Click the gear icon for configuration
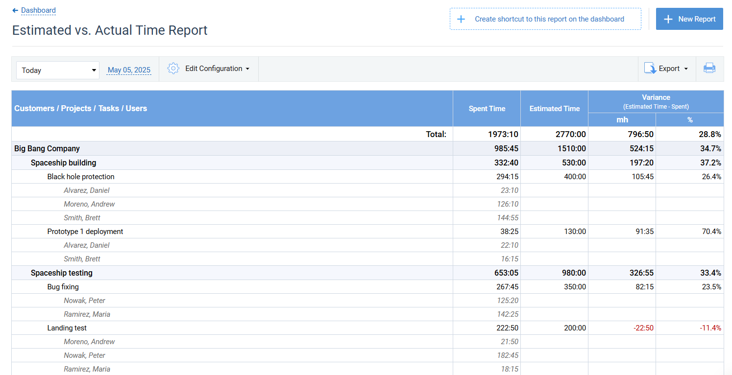The image size is (732, 375). click(173, 69)
